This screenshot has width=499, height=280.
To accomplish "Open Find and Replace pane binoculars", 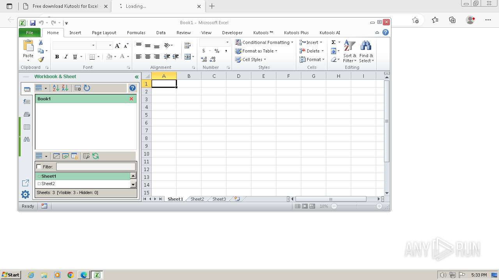I will (27, 139).
